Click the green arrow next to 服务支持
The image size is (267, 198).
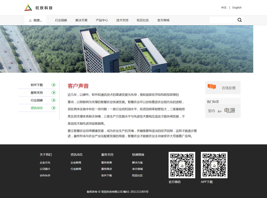coord(53,92)
